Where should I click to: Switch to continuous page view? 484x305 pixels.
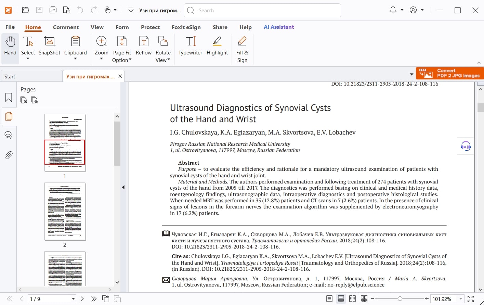click(x=341, y=299)
